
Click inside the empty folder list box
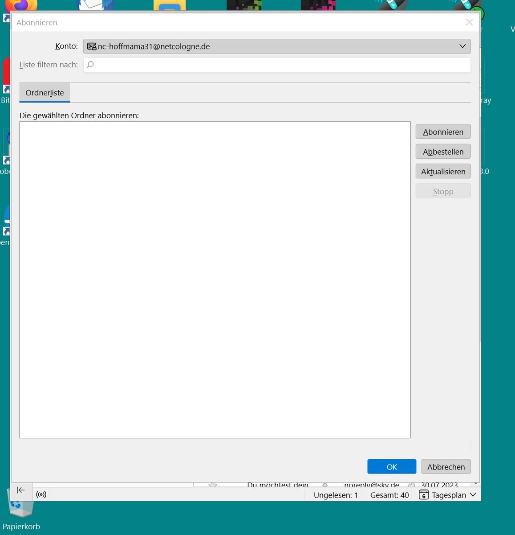click(215, 280)
